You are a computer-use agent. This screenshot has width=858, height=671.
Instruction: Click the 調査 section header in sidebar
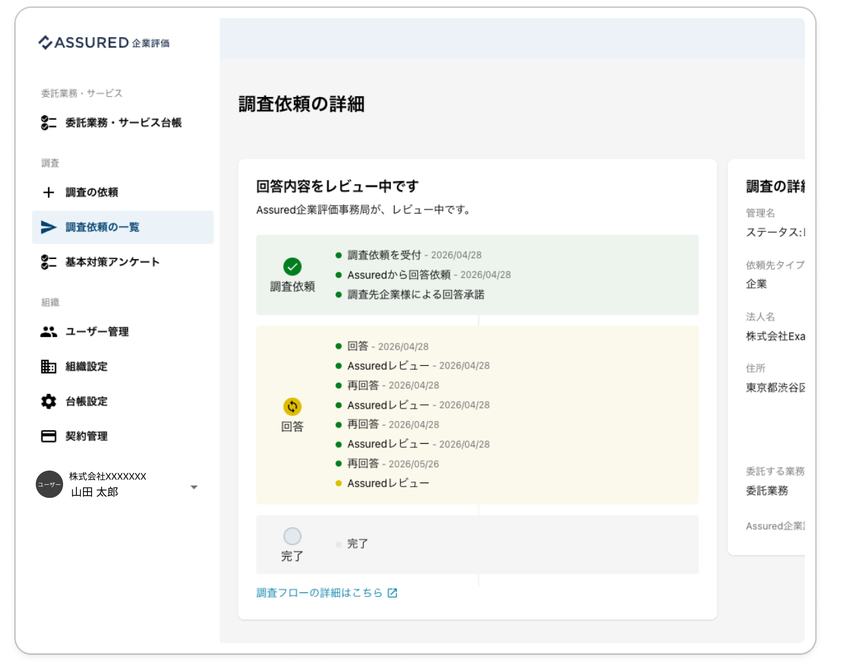click(50, 163)
